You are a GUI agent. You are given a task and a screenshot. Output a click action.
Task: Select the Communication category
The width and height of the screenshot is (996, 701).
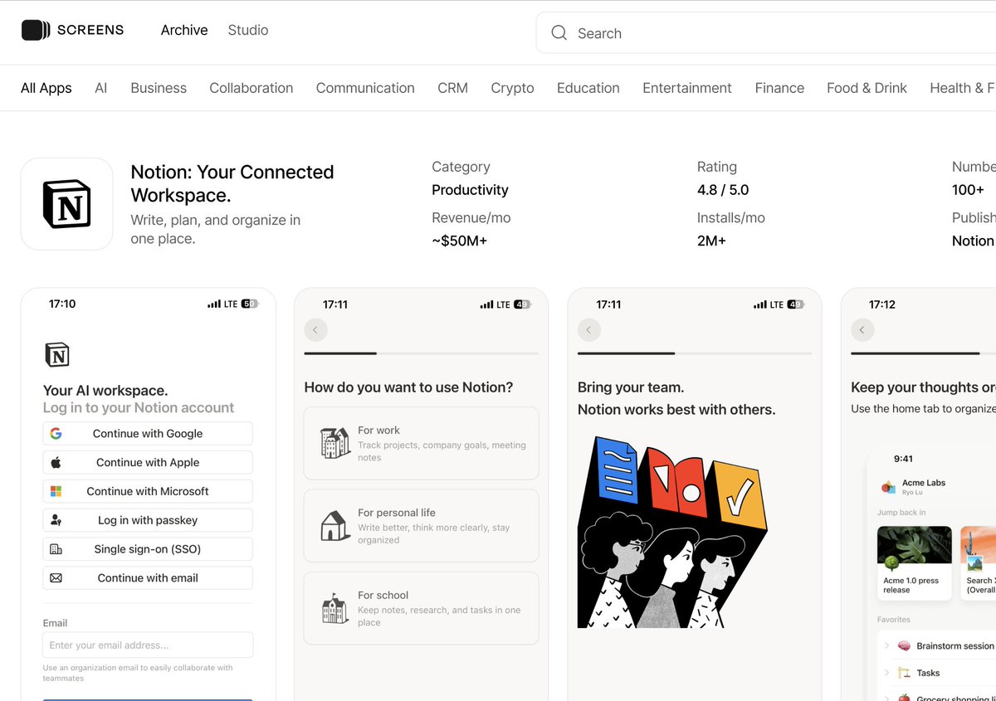coord(365,88)
